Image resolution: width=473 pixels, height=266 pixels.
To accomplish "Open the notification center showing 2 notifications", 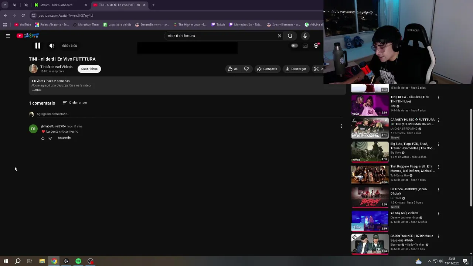I will (x=466, y=261).
